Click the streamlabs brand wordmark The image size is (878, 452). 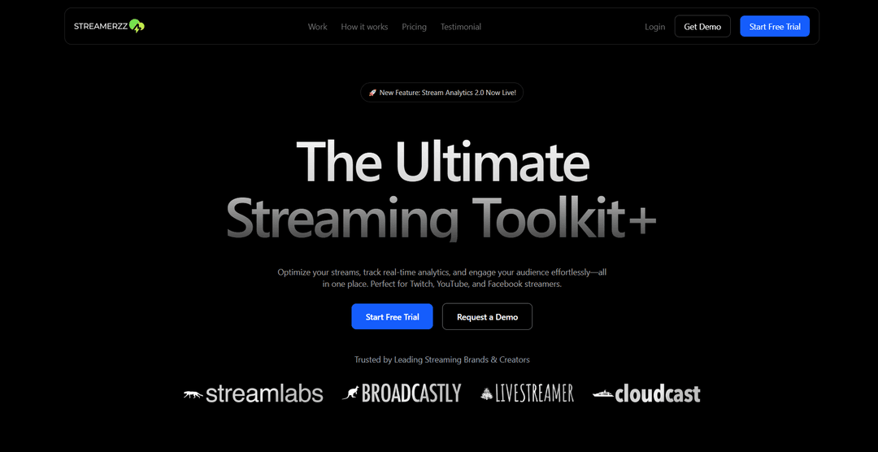[264, 394]
